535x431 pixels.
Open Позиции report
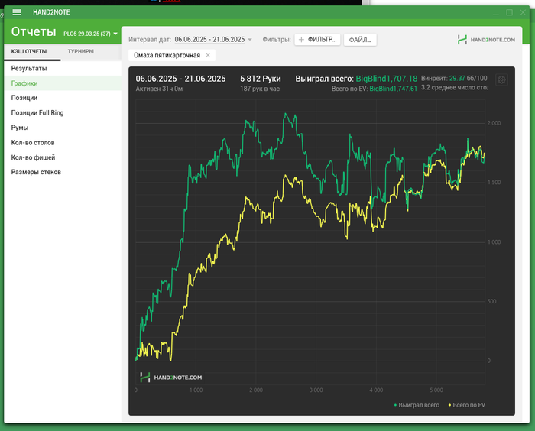pos(63,98)
